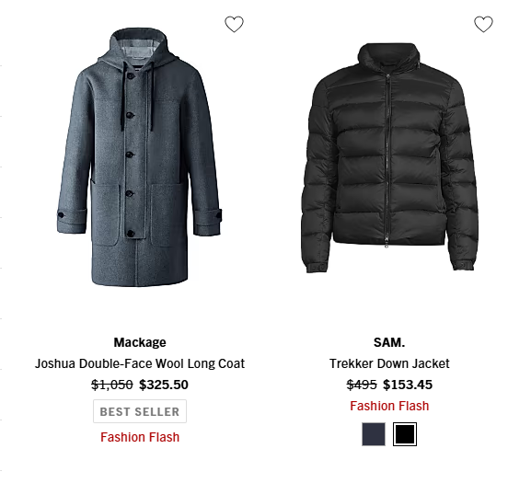Favorite the Mackage wool coat with heart icon
This screenshot has width=531, height=483.
pyautogui.click(x=234, y=24)
